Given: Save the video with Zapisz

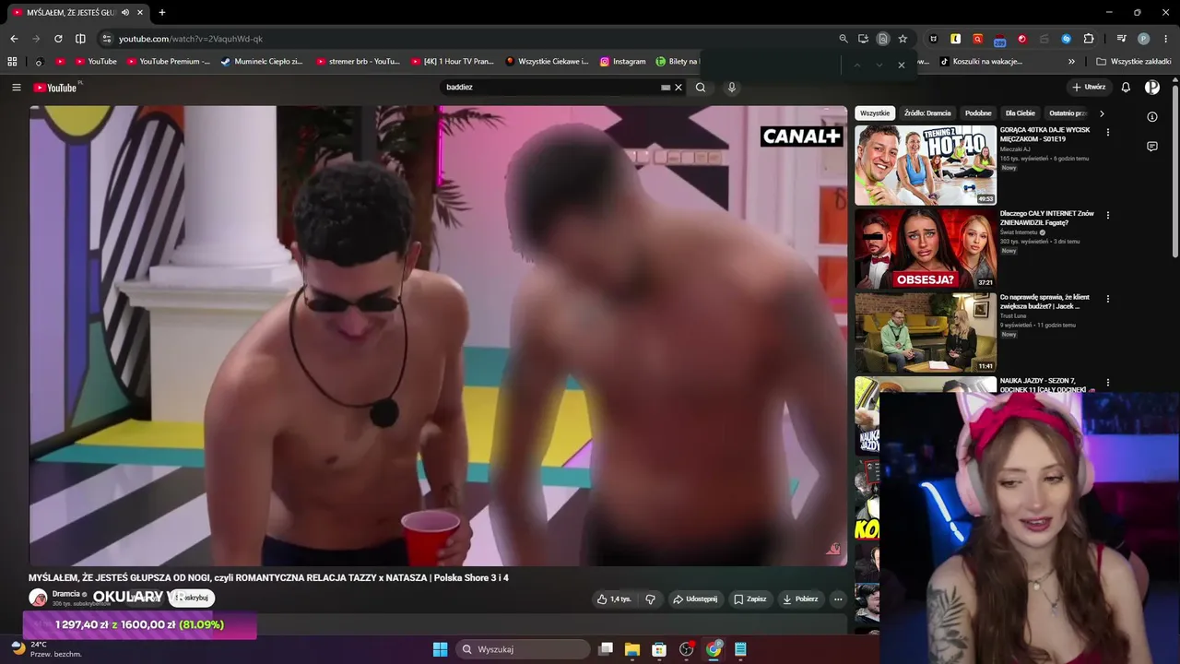Looking at the screenshot, I should coord(749,599).
